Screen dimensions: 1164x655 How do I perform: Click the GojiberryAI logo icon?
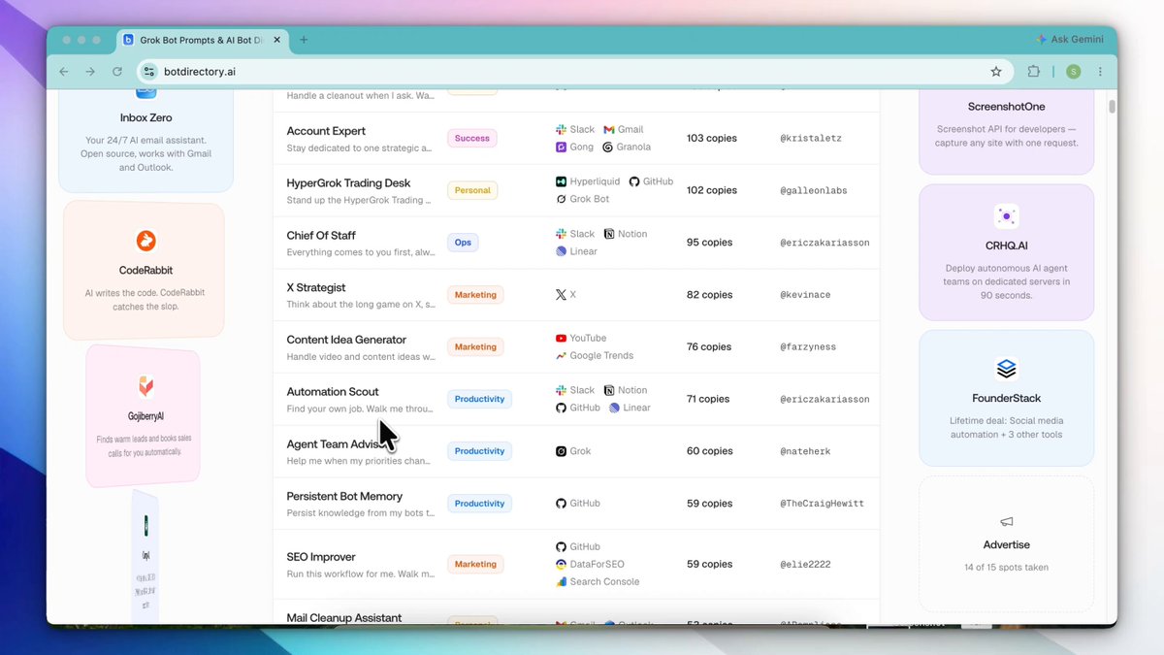(x=145, y=387)
